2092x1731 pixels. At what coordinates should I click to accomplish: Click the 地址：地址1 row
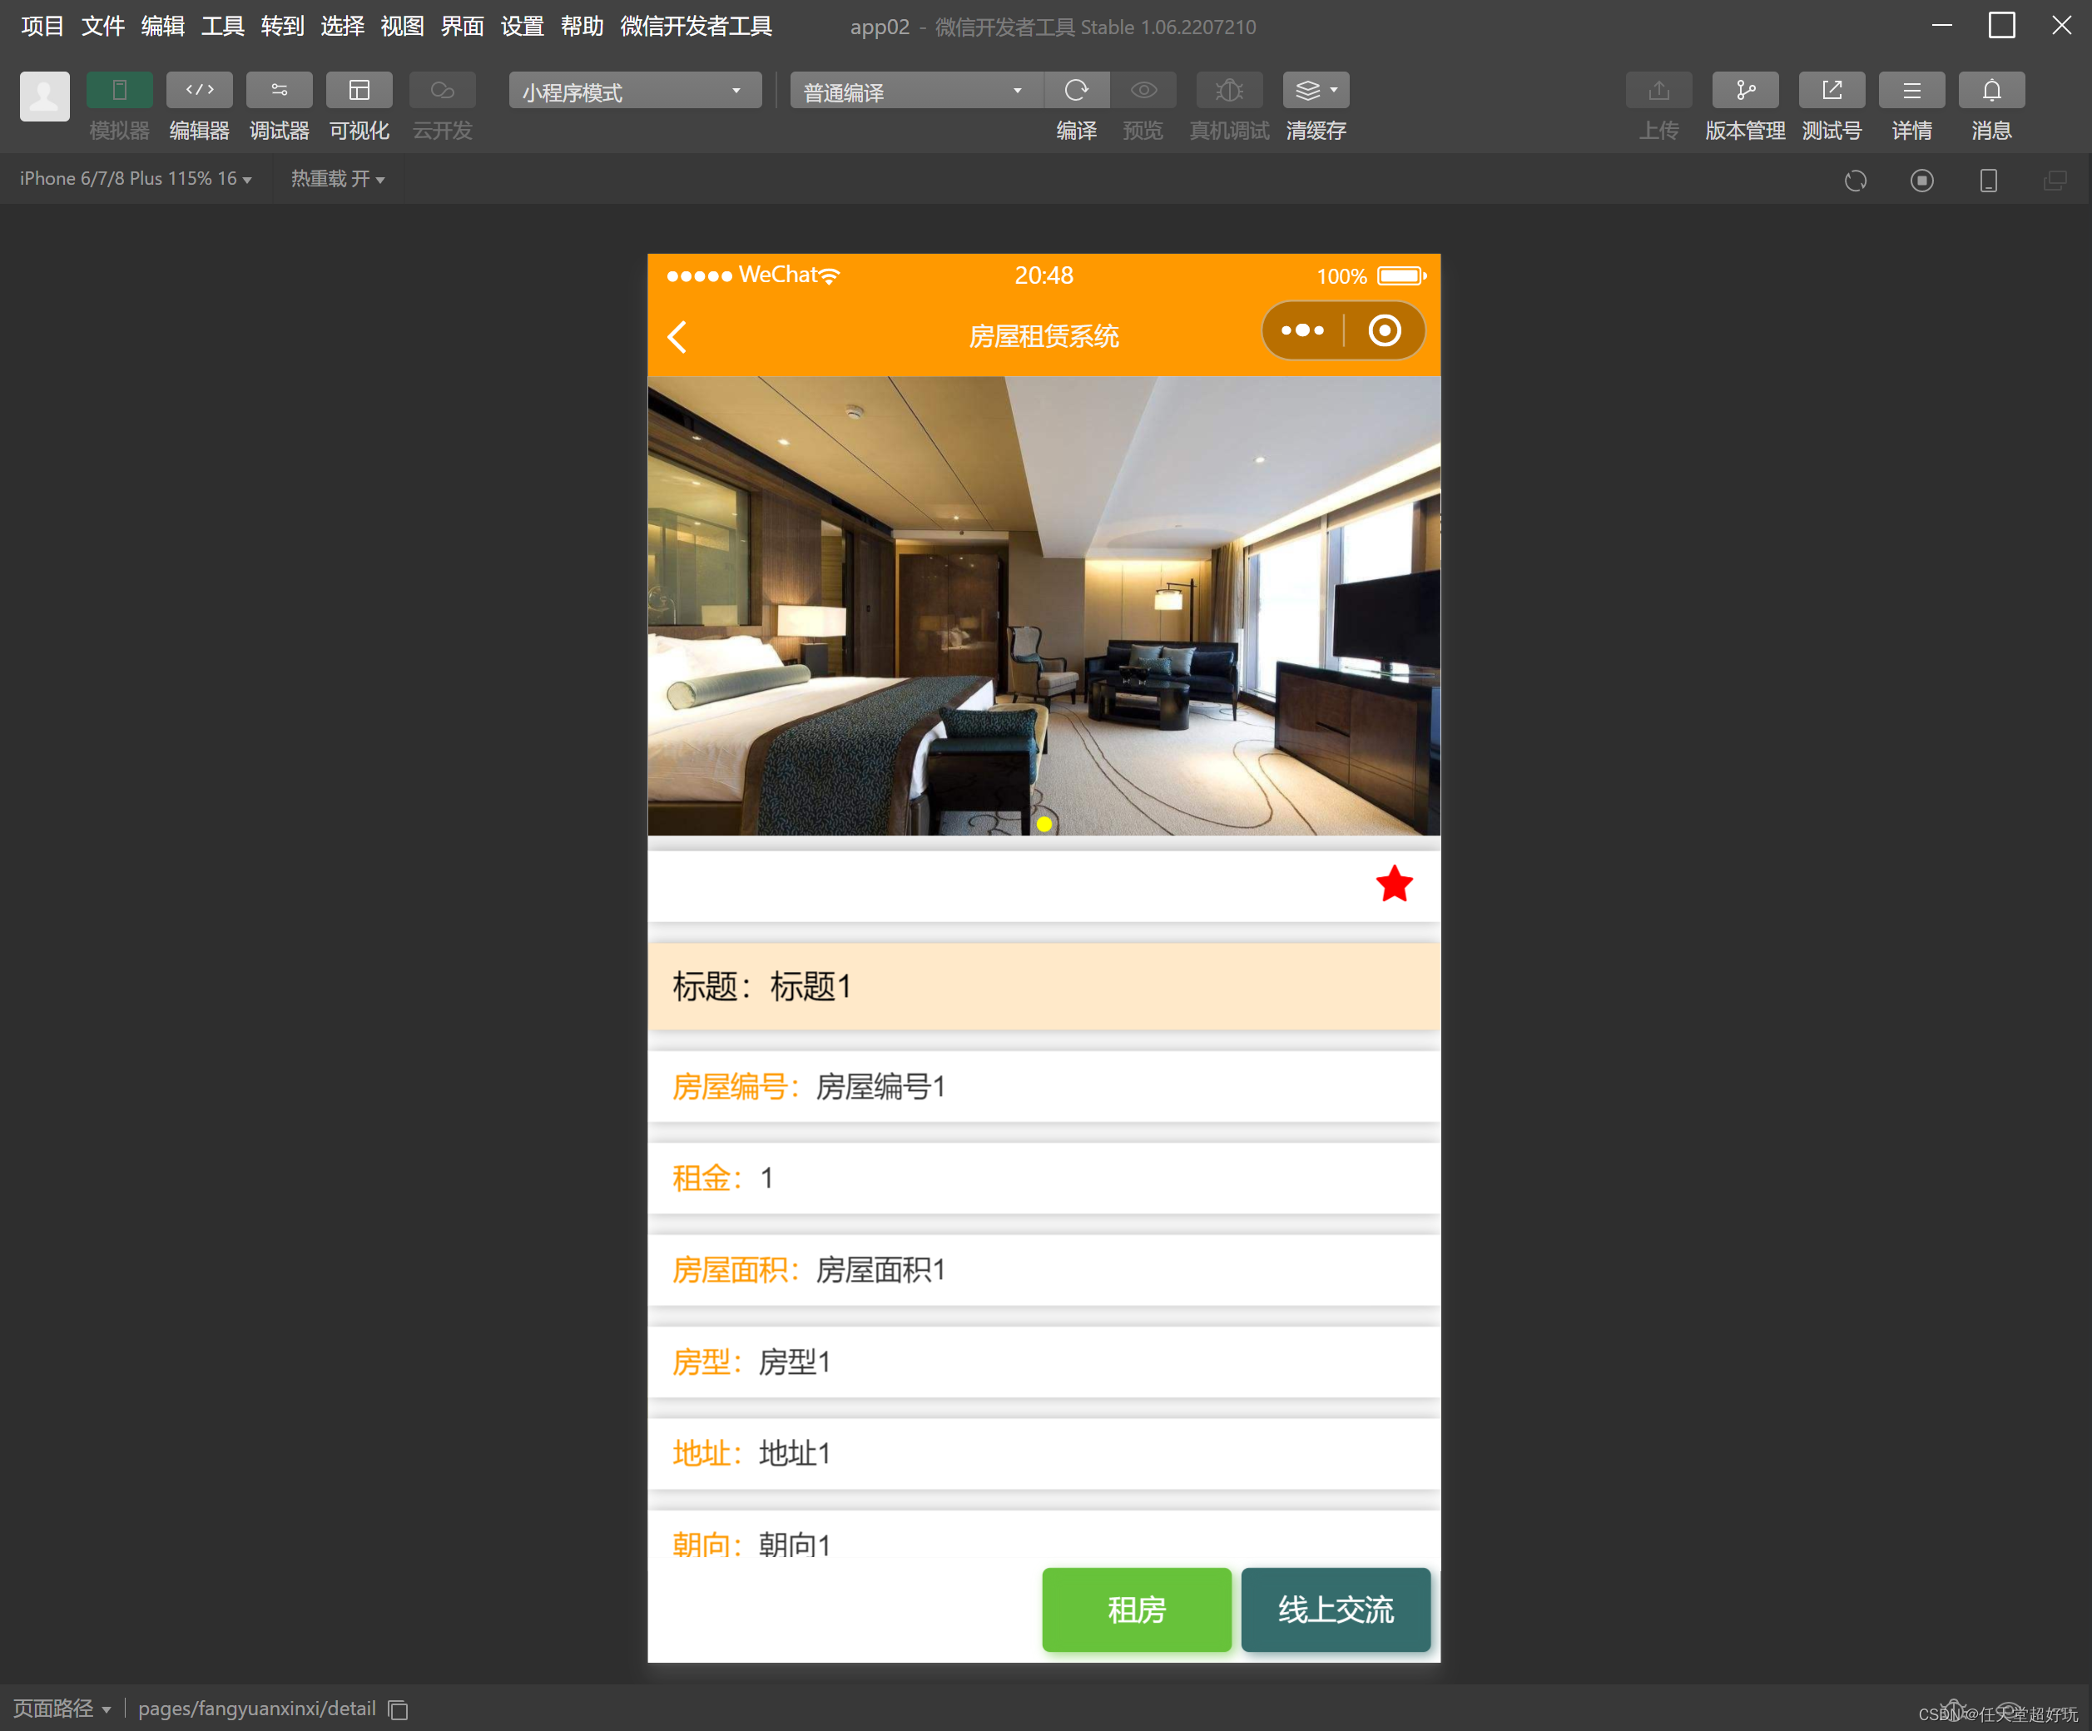pos(1044,1453)
